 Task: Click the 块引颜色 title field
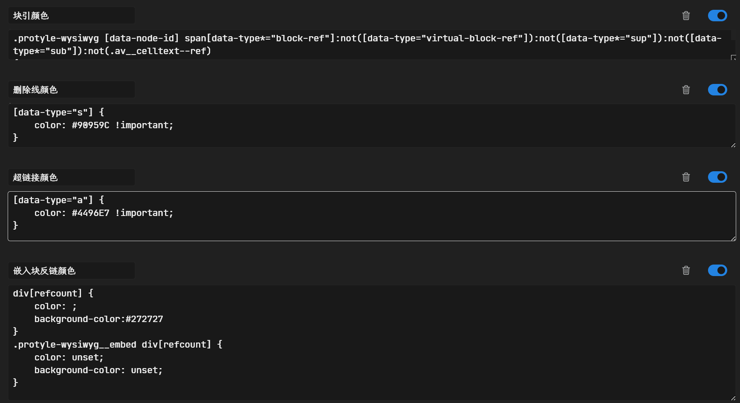pyautogui.click(x=71, y=16)
